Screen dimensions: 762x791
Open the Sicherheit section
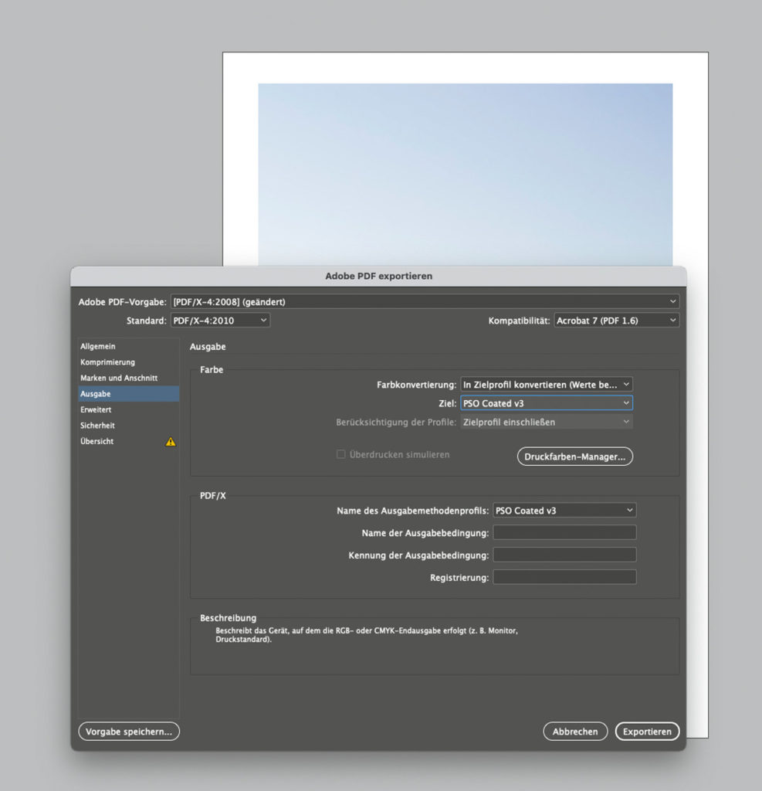point(128,426)
